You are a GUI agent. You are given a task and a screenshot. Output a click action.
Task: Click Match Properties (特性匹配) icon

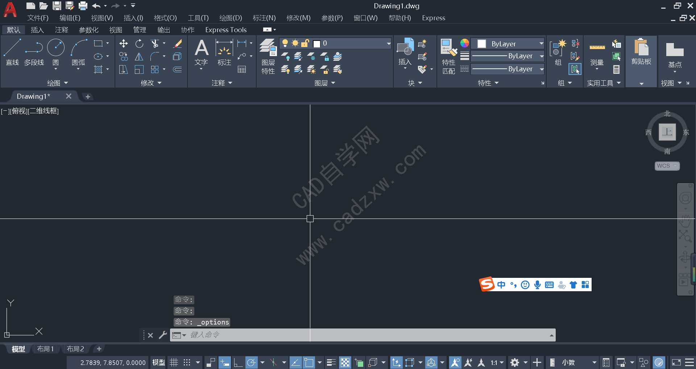click(x=449, y=57)
